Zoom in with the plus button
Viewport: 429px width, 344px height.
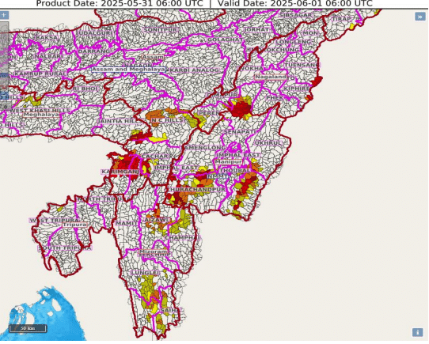coord(4,15)
